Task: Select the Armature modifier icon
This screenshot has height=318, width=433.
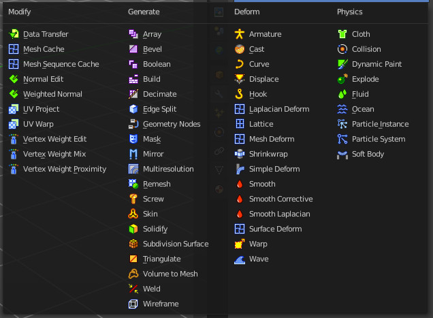Action: click(x=240, y=34)
